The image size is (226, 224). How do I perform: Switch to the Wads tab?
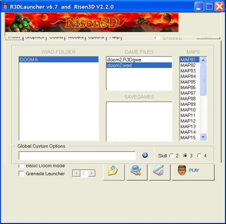pos(14,38)
